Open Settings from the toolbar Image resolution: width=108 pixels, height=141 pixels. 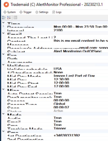(42, 12)
